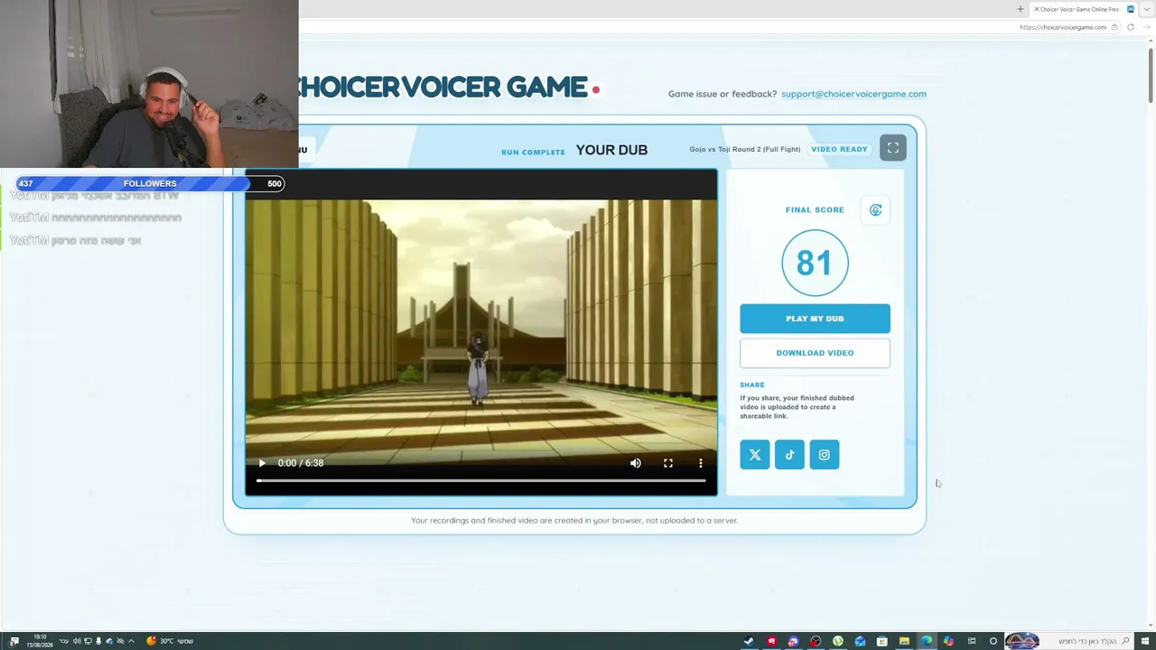Click the taskbar search highlight image
1156x650 pixels.
[1023, 641]
